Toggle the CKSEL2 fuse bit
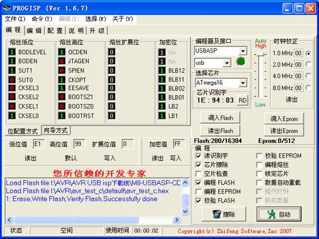The height and width of the screenshot is (239, 319). point(12,97)
